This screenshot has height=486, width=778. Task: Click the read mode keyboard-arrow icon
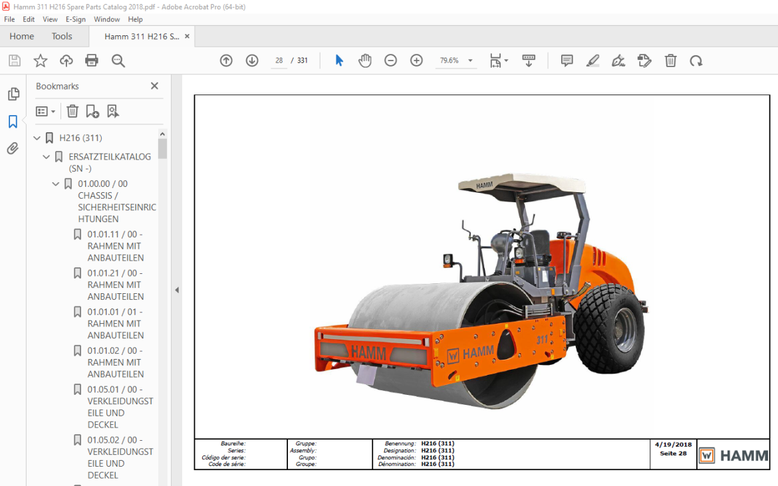click(529, 61)
